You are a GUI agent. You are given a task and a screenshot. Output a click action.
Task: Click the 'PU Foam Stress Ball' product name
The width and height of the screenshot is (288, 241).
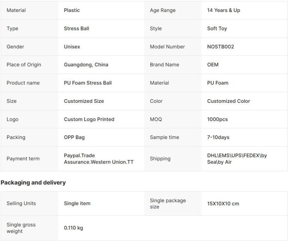pyautogui.click(x=88, y=83)
